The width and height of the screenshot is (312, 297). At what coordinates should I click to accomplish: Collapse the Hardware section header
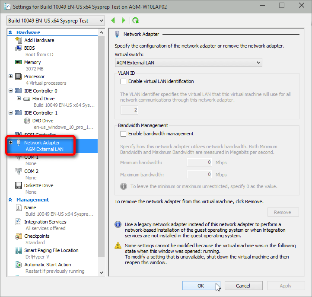[x=10, y=32]
